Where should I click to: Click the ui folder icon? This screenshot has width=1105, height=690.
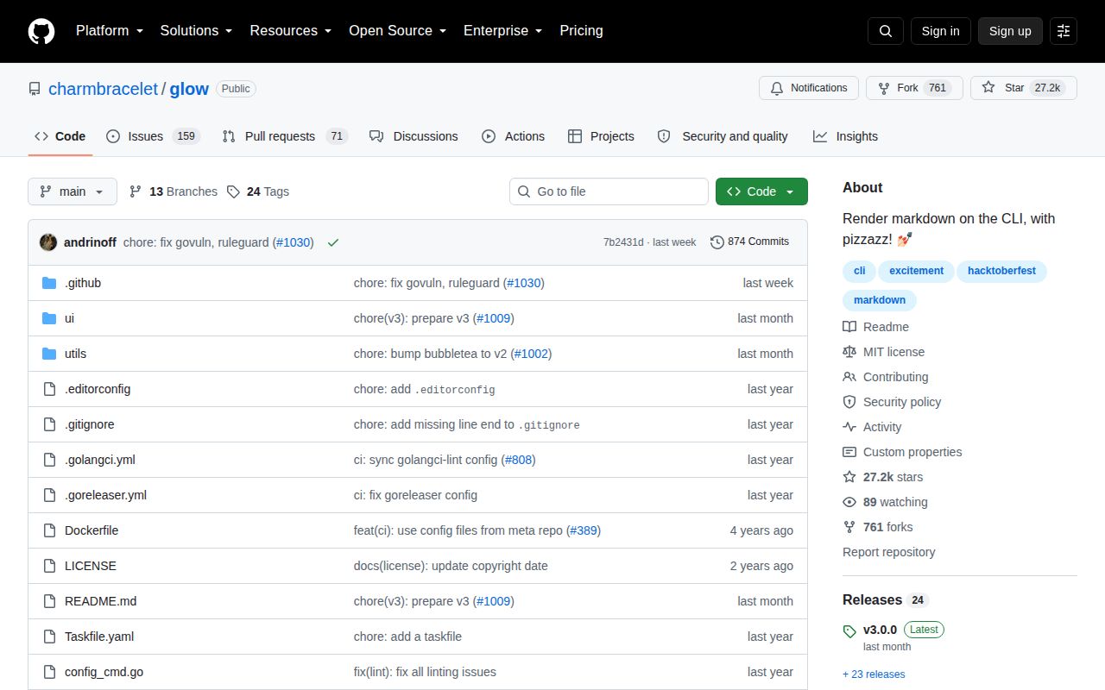pos(49,318)
